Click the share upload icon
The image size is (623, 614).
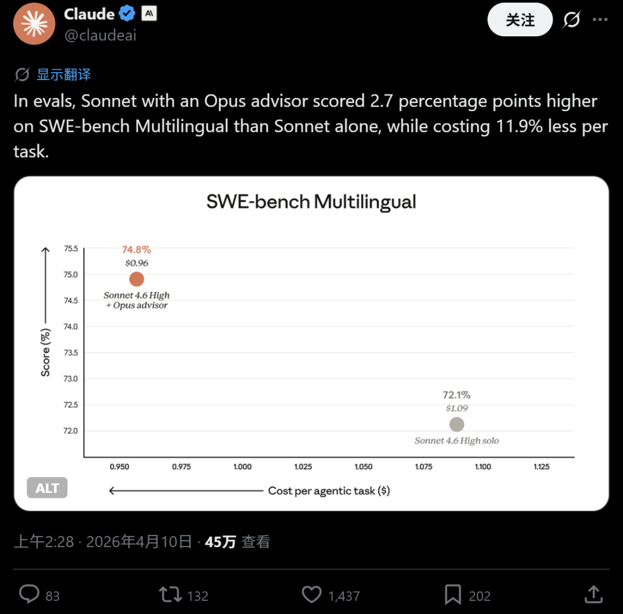[x=594, y=594]
